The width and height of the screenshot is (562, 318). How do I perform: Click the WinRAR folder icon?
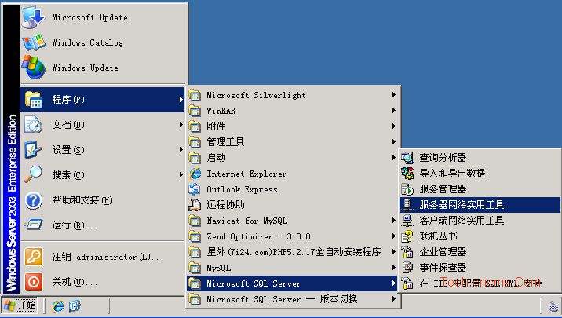pyautogui.click(x=195, y=111)
